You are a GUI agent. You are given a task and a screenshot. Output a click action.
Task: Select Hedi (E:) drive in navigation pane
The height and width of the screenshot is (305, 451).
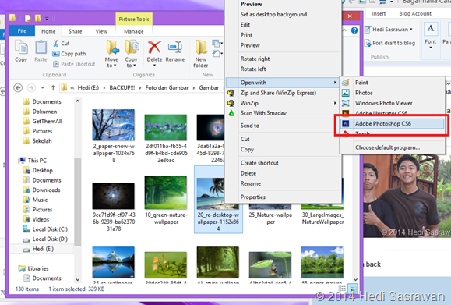[43, 249]
